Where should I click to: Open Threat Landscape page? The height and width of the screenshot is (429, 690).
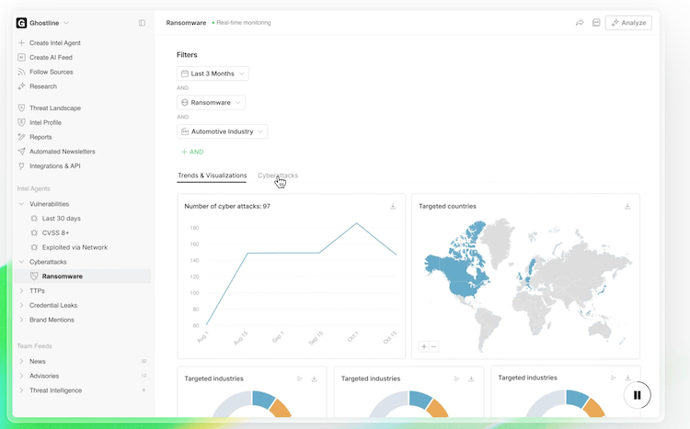[x=55, y=107]
